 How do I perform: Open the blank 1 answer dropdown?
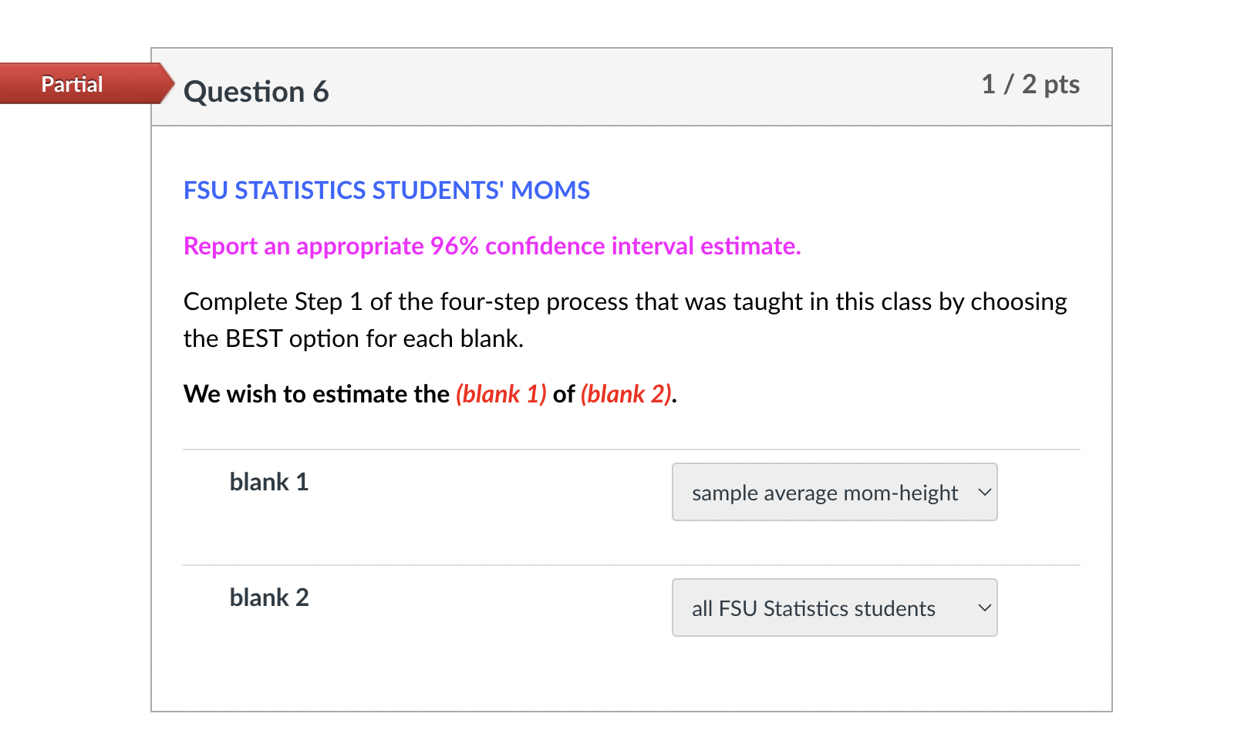[834, 492]
